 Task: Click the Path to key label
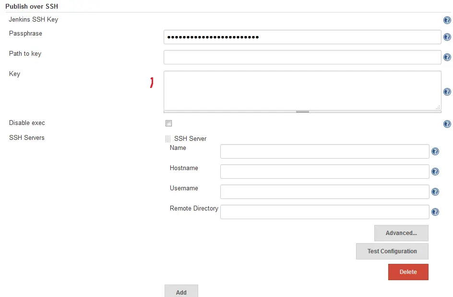[x=25, y=54]
